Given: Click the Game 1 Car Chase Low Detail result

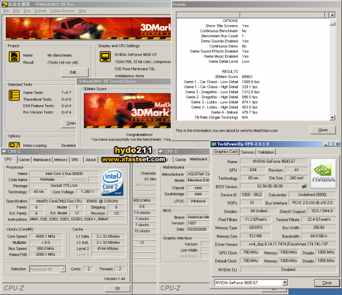Looking at the screenshot, I should click(x=251, y=82).
